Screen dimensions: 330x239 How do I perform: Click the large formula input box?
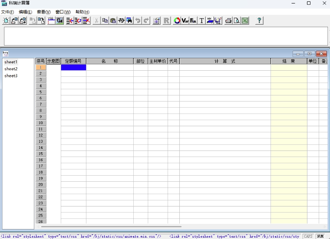coord(165,36)
